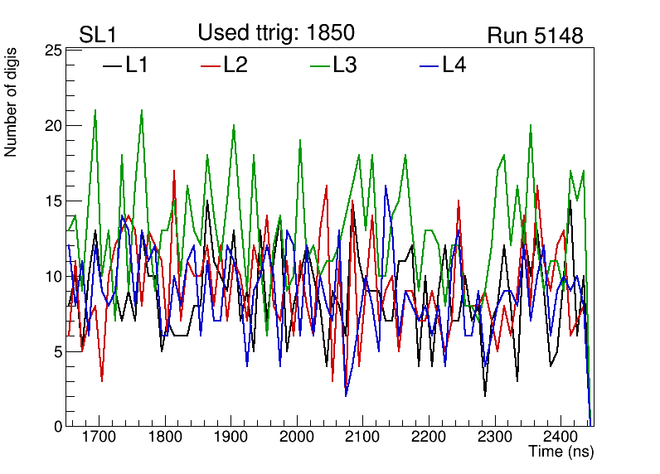Click the 15 tick label on y-axis

click(52, 201)
